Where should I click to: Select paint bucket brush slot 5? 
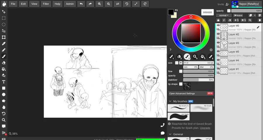203,57
